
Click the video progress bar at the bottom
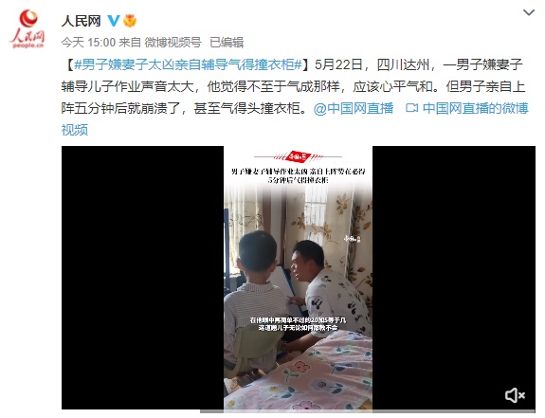368,411
